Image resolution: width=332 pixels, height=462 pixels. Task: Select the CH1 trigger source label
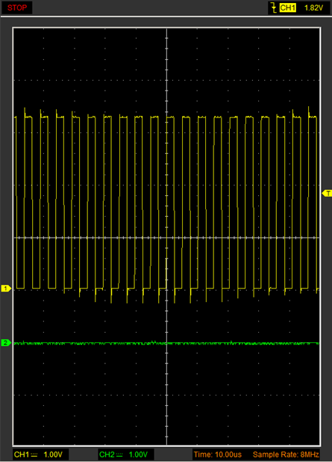pyautogui.click(x=287, y=7)
